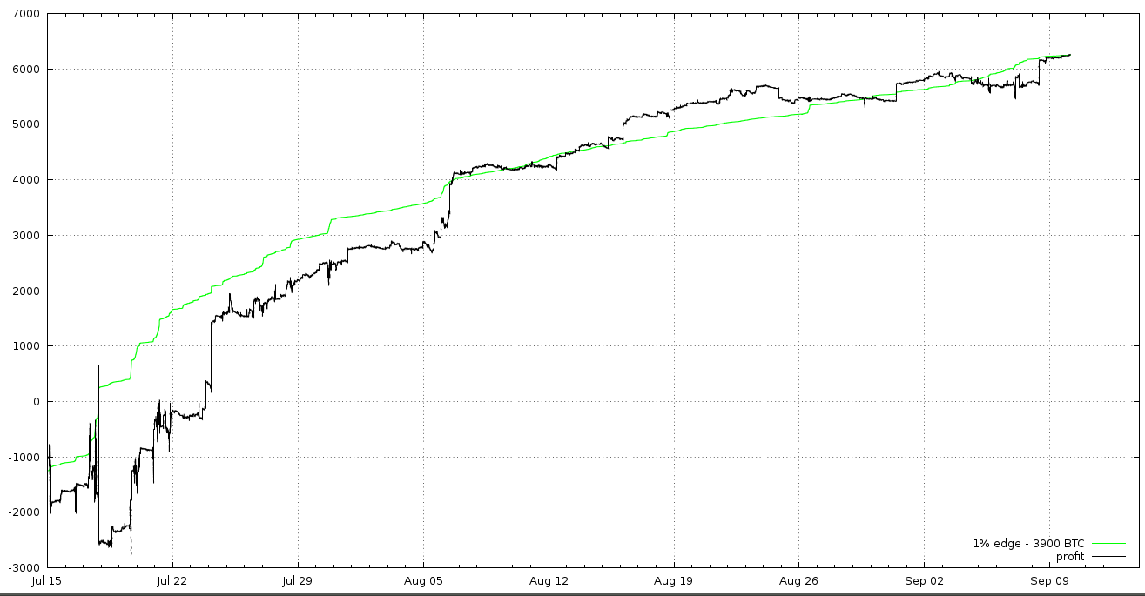Image resolution: width=1145 pixels, height=596 pixels.
Task: Click the '2000' y-axis label
Action: point(27,291)
